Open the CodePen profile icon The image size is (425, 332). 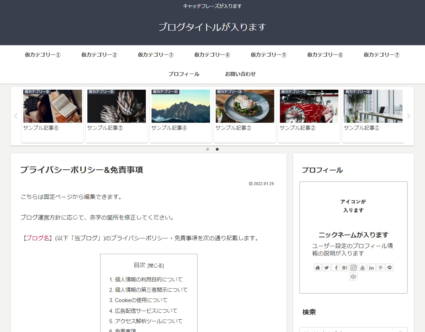(x=353, y=276)
